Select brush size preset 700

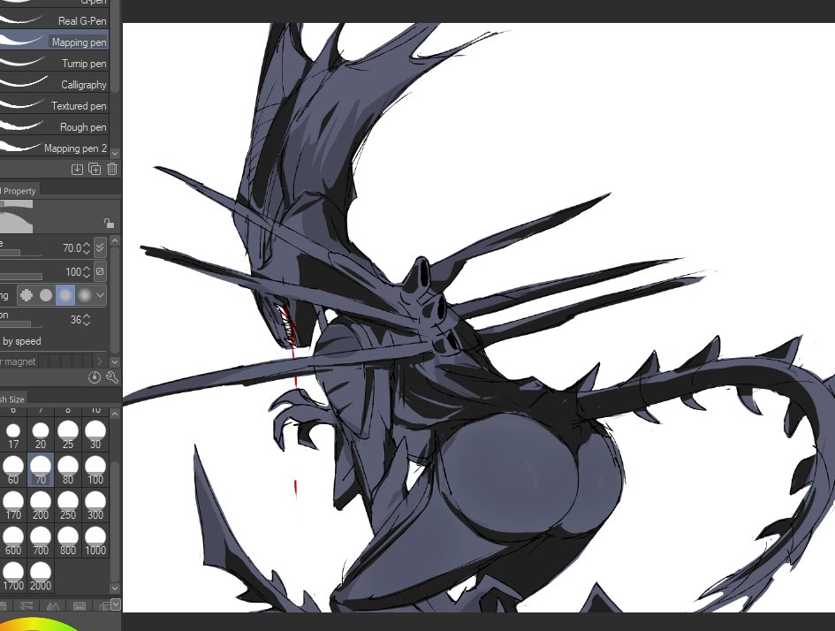41,541
